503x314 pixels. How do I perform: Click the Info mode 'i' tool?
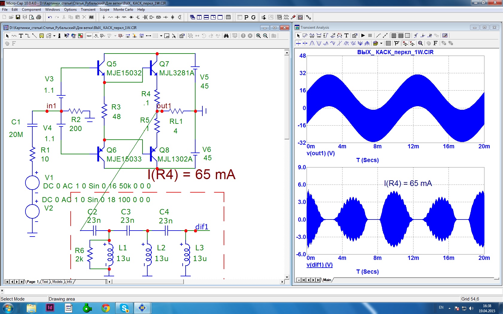[59, 36]
